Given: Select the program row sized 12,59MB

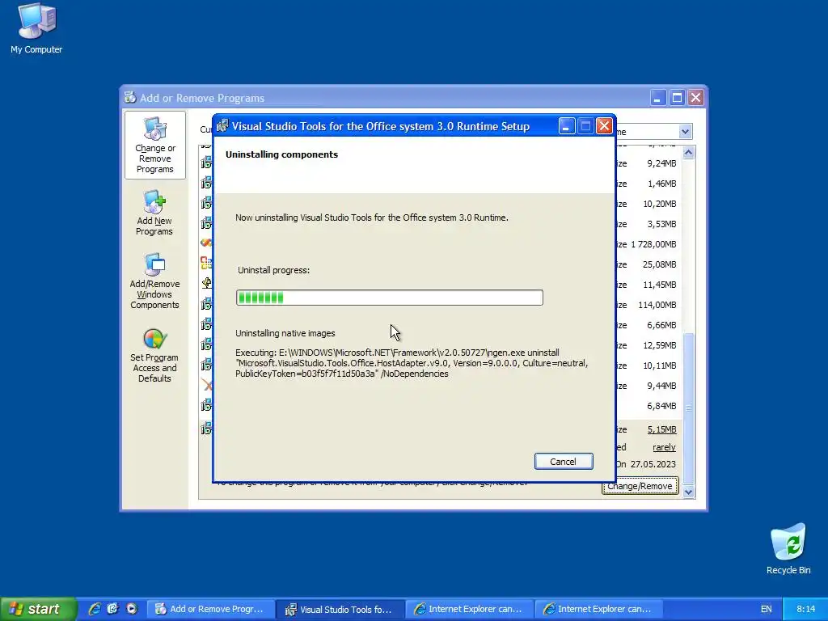Looking at the screenshot, I should (x=441, y=344).
